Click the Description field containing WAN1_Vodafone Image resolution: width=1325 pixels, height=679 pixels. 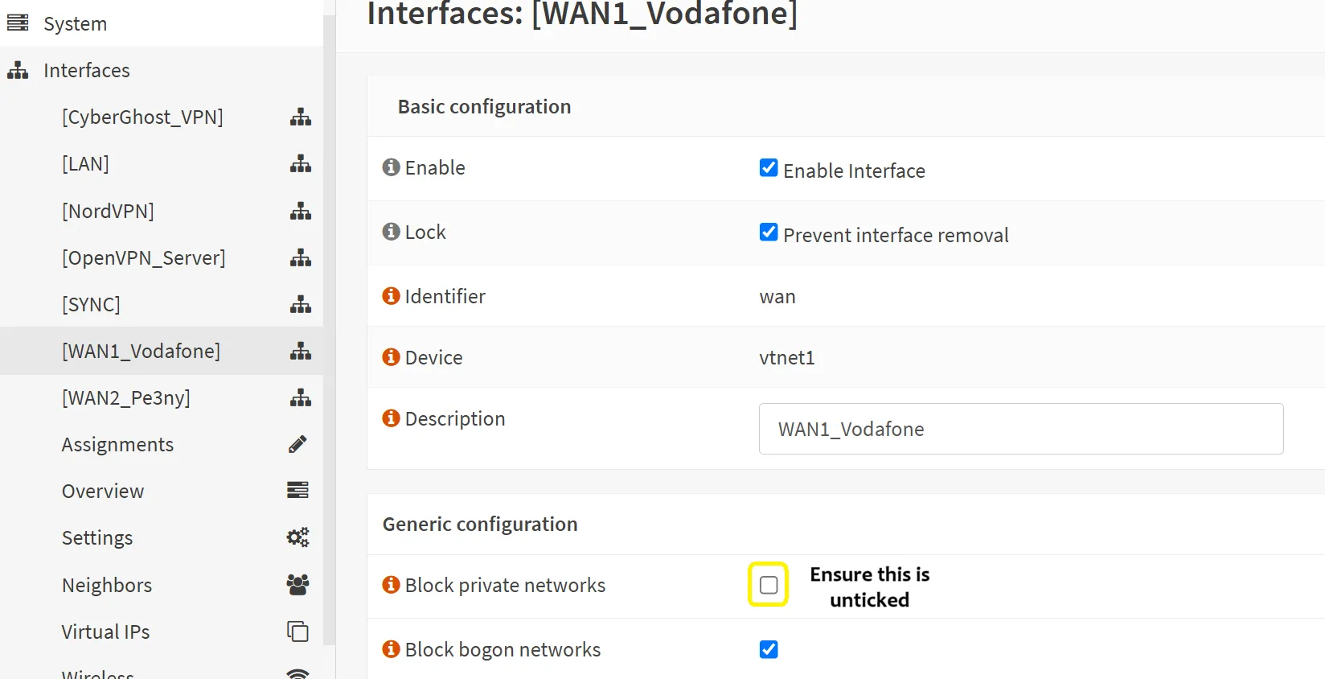[x=1021, y=429]
